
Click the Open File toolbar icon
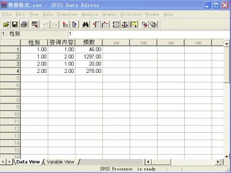(6, 24)
